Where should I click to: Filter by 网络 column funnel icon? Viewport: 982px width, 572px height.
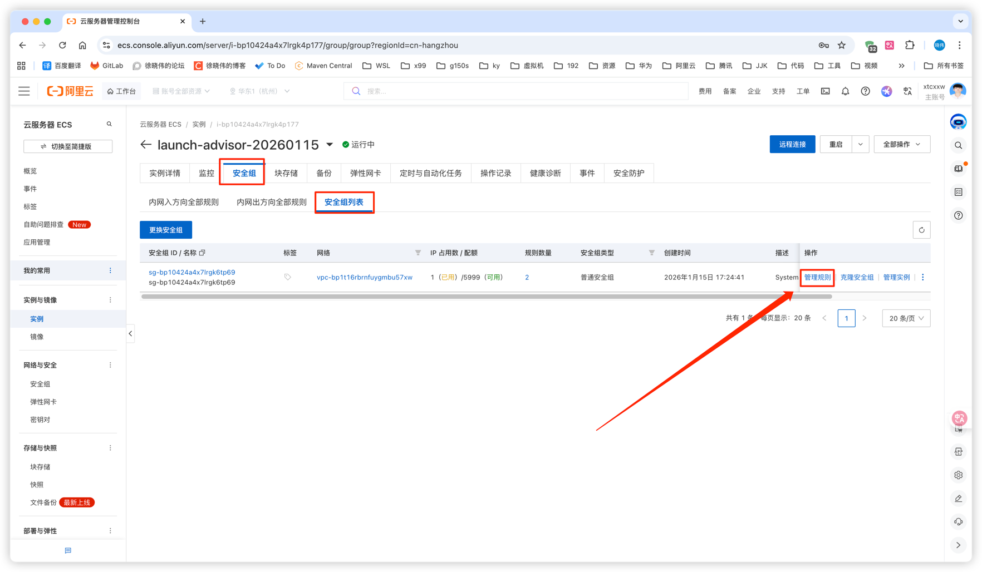point(418,253)
